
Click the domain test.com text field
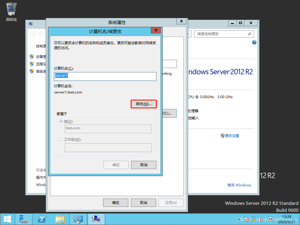(108, 129)
